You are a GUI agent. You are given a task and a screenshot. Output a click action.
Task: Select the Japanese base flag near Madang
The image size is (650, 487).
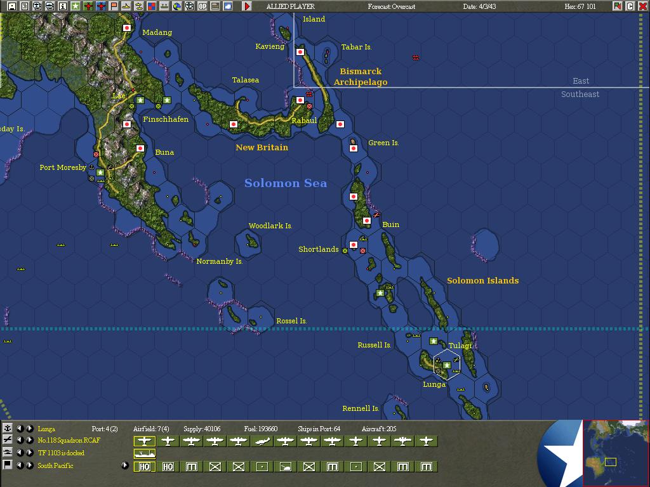pos(127,28)
